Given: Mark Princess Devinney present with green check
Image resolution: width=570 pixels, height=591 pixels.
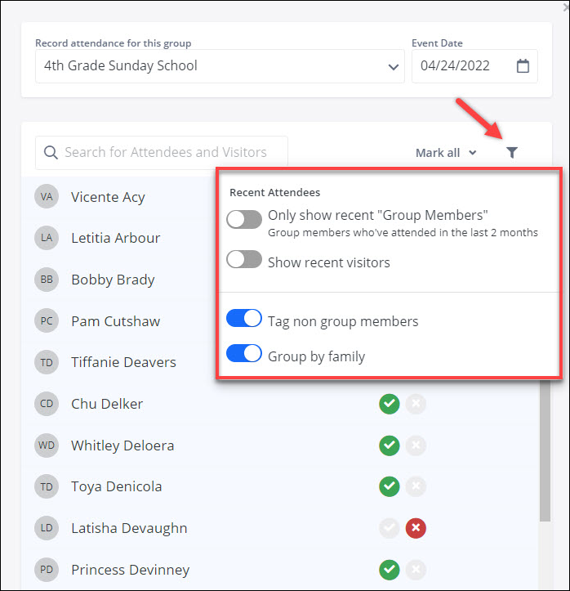Looking at the screenshot, I should point(390,570).
